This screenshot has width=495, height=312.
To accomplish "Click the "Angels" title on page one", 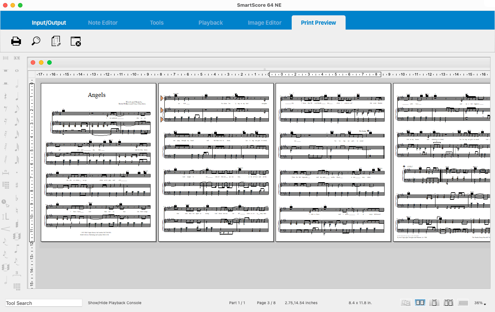I will [97, 95].
